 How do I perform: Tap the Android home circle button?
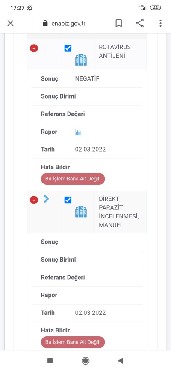pyautogui.click(x=85, y=361)
